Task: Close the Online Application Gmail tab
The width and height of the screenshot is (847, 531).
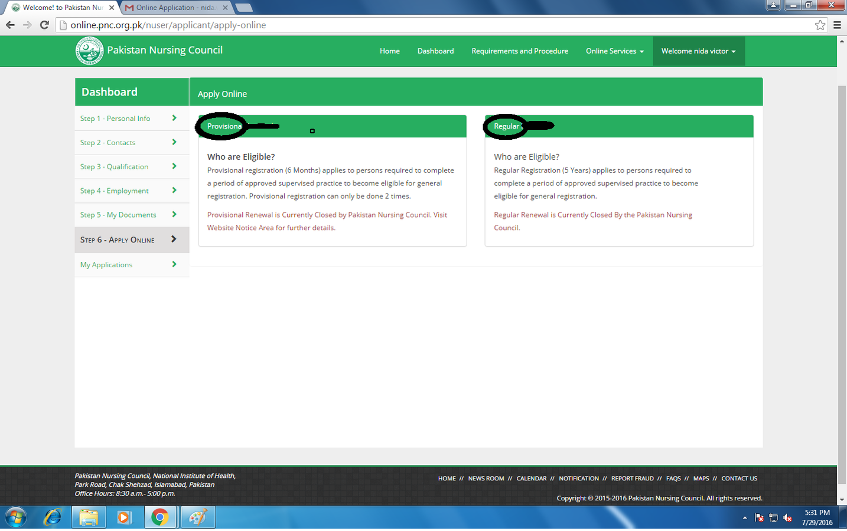Action: pyautogui.click(x=225, y=8)
